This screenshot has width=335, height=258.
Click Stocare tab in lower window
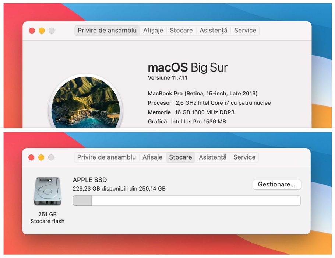click(180, 157)
